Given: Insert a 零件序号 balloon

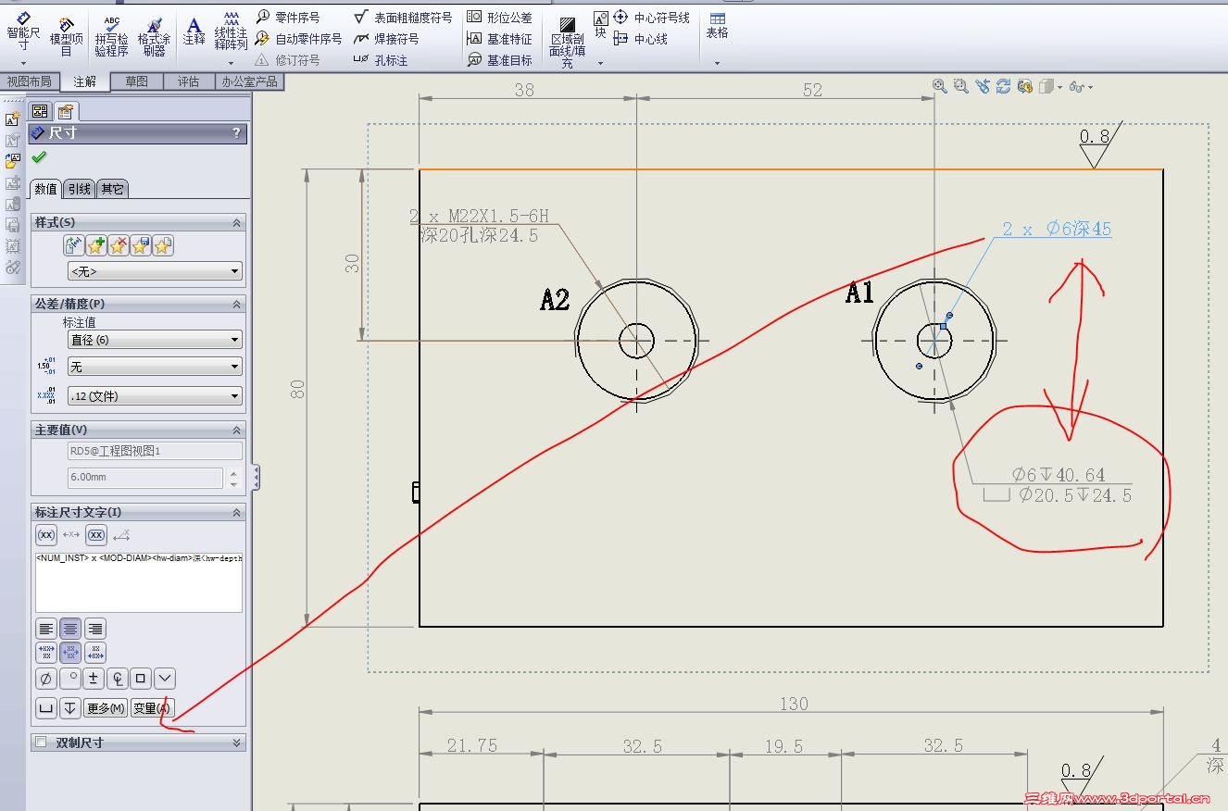Looking at the screenshot, I should pos(288,17).
